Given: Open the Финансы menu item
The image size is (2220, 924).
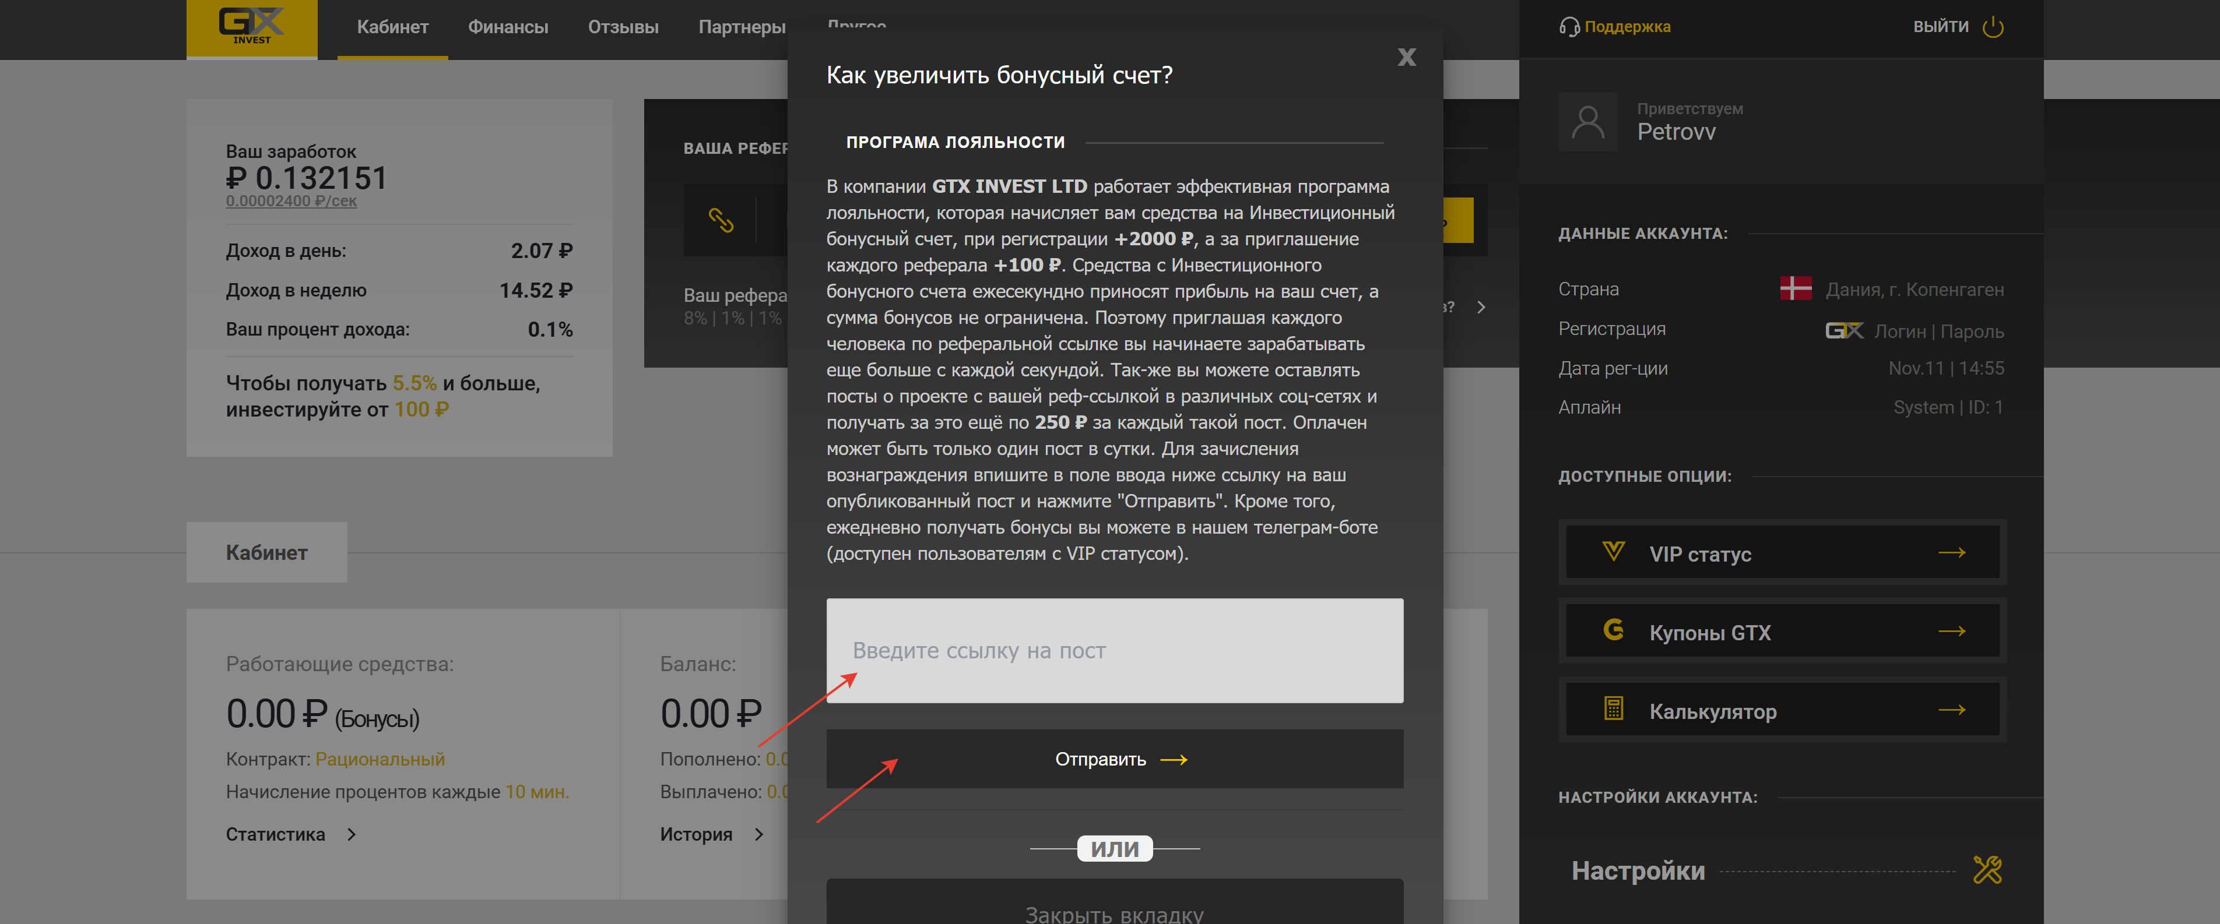Looking at the screenshot, I should (x=508, y=27).
